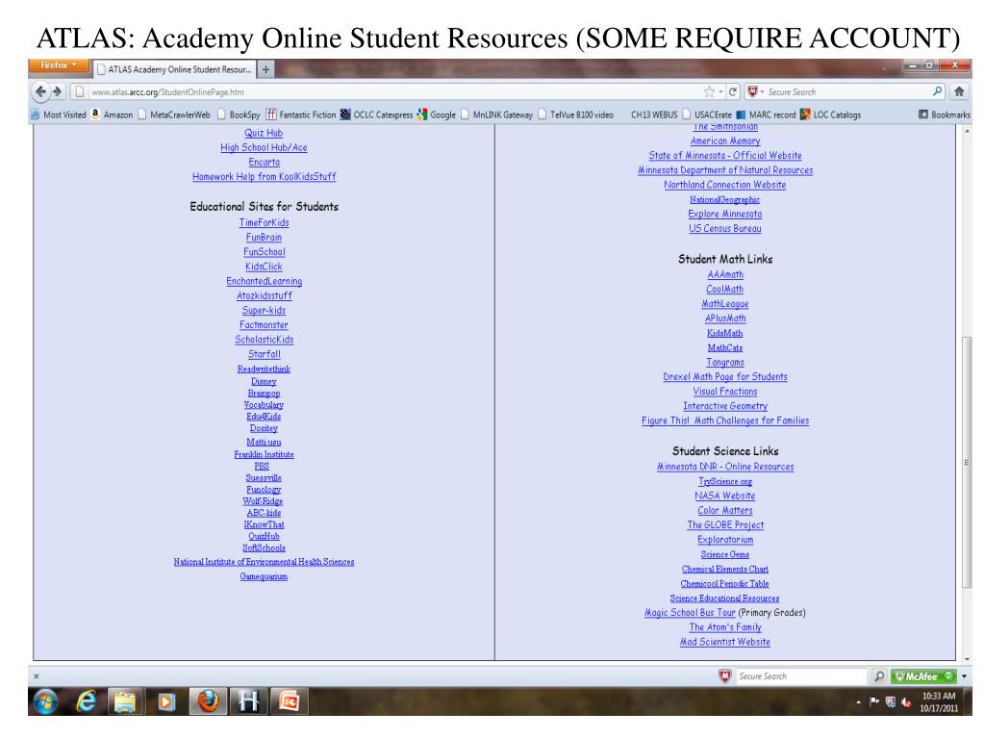Open the address bar history dropdown arrow
The width and height of the screenshot is (984, 738).
click(720, 92)
